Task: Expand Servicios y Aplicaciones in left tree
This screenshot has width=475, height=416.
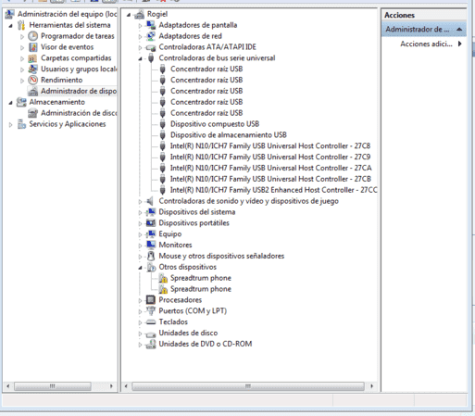Action: point(10,124)
